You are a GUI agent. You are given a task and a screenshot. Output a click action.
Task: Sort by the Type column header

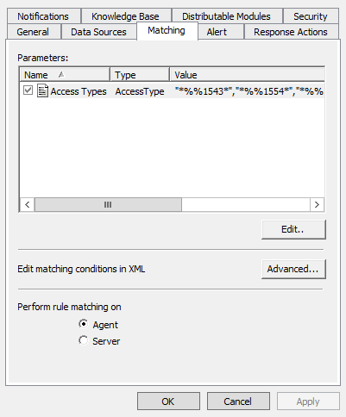[x=140, y=75]
